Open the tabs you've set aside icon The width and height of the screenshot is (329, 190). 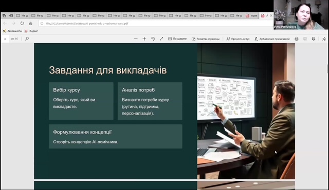click(x=4, y=15)
